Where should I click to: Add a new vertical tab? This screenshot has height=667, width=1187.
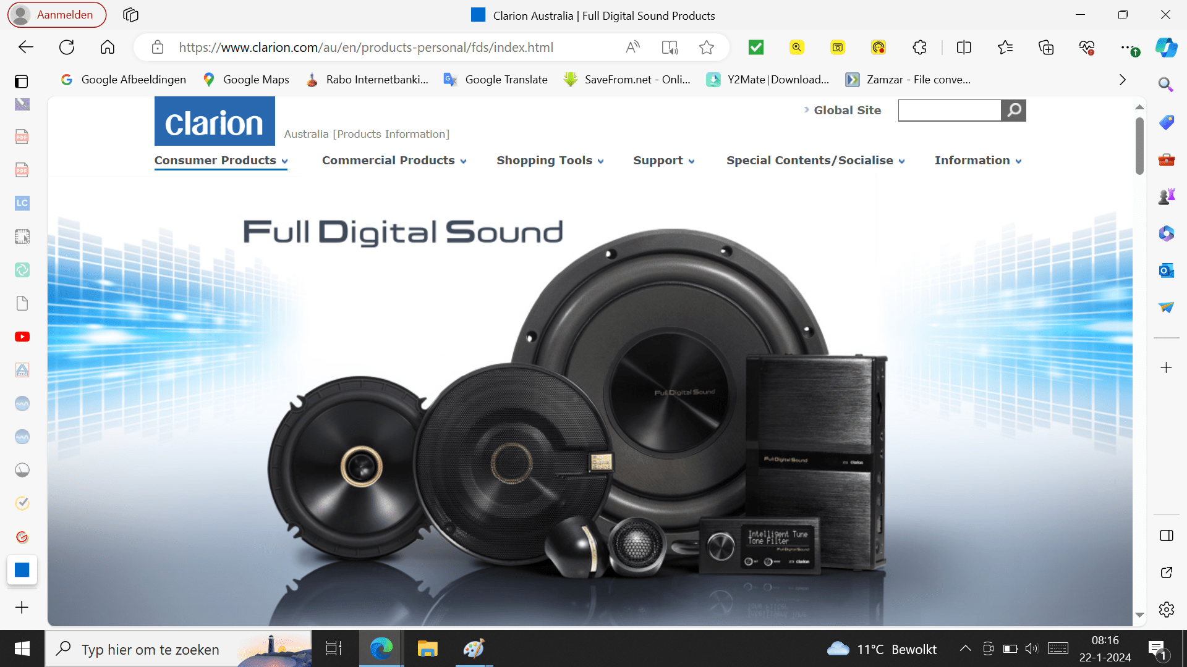click(x=22, y=608)
